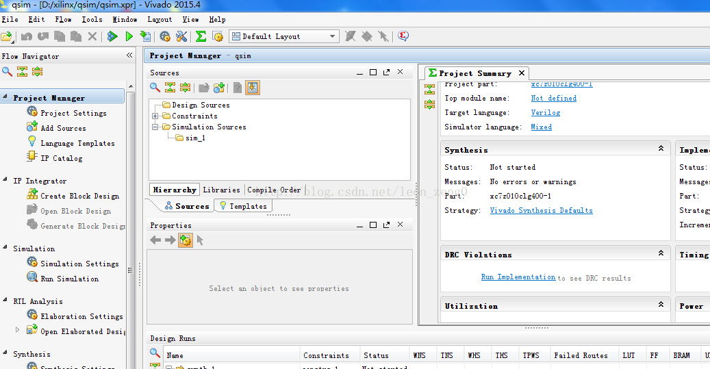The image size is (710, 369).
Task: Click the tools wrench toolbar icon
Action: (181, 36)
